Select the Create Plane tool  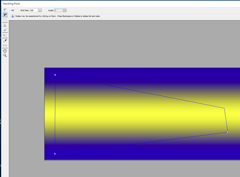(x=5, y=14)
